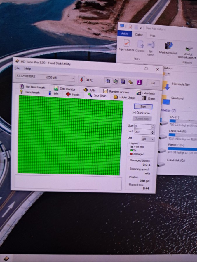Expand the Unit gB dropdown
The width and height of the screenshot is (197, 262).
click(148, 139)
